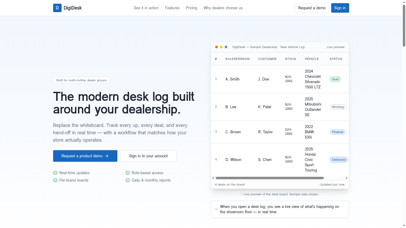Screen dimensions: 406x228
Task: Click the Working status badge
Action: click(338, 107)
